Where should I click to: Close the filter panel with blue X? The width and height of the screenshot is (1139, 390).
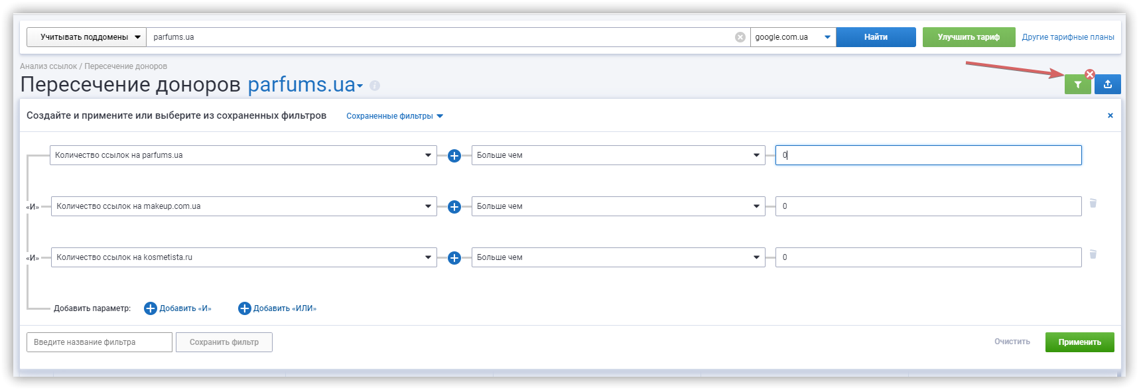point(1110,115)
